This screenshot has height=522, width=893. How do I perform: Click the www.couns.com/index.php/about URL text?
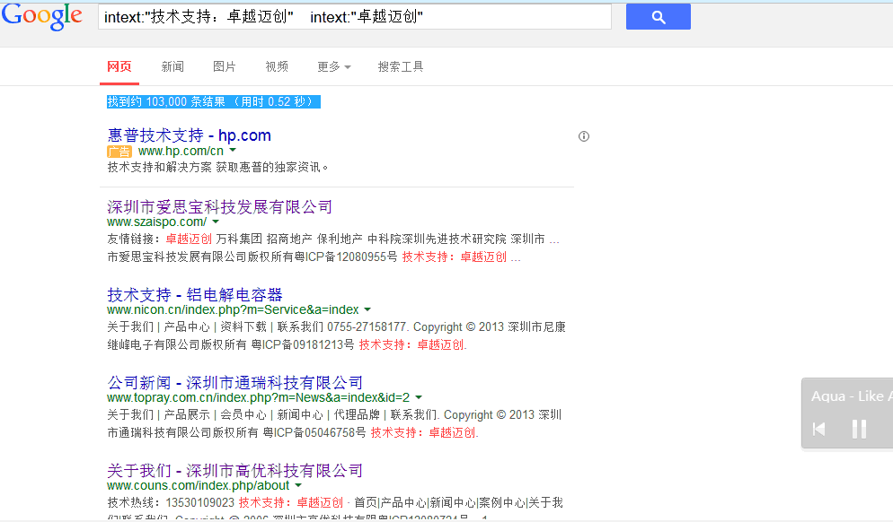(199, 485)
